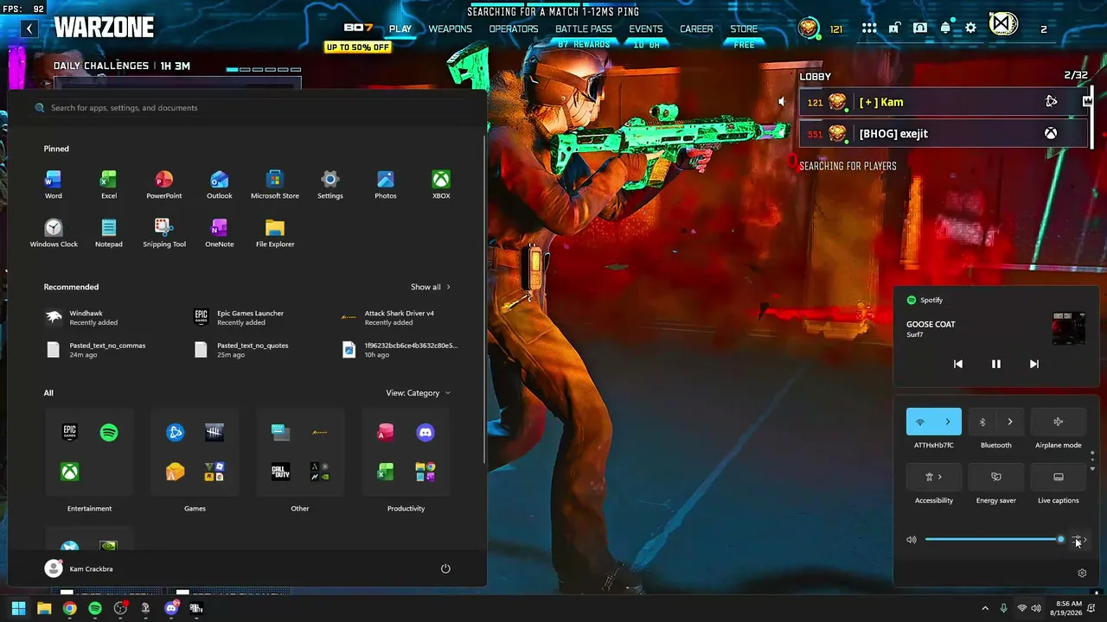
Task: Open Spotify from the taskbar
Action: tap(95, 608)
